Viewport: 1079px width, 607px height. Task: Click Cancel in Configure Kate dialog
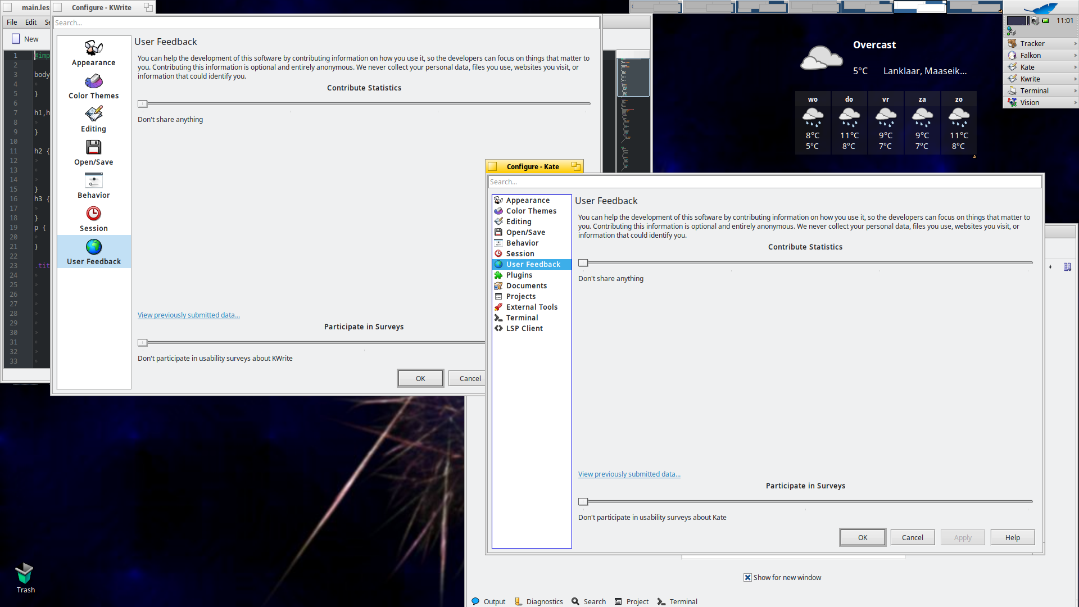coord(913,537)
